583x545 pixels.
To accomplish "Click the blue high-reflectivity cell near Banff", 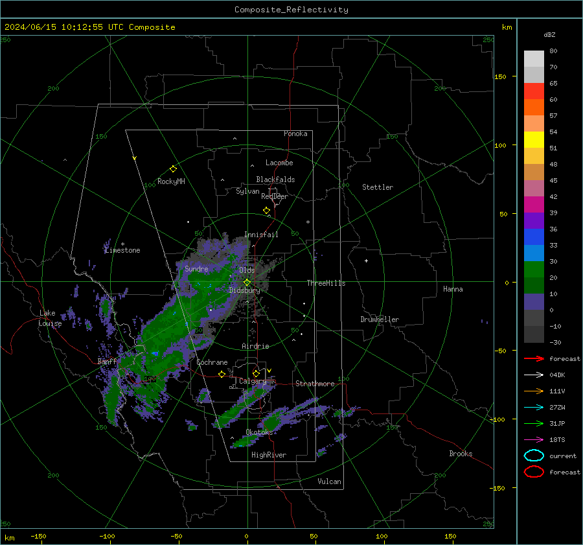I will coord(155,353).
